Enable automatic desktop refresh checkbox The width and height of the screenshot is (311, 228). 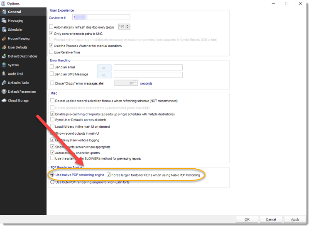(x=51, y=27)
